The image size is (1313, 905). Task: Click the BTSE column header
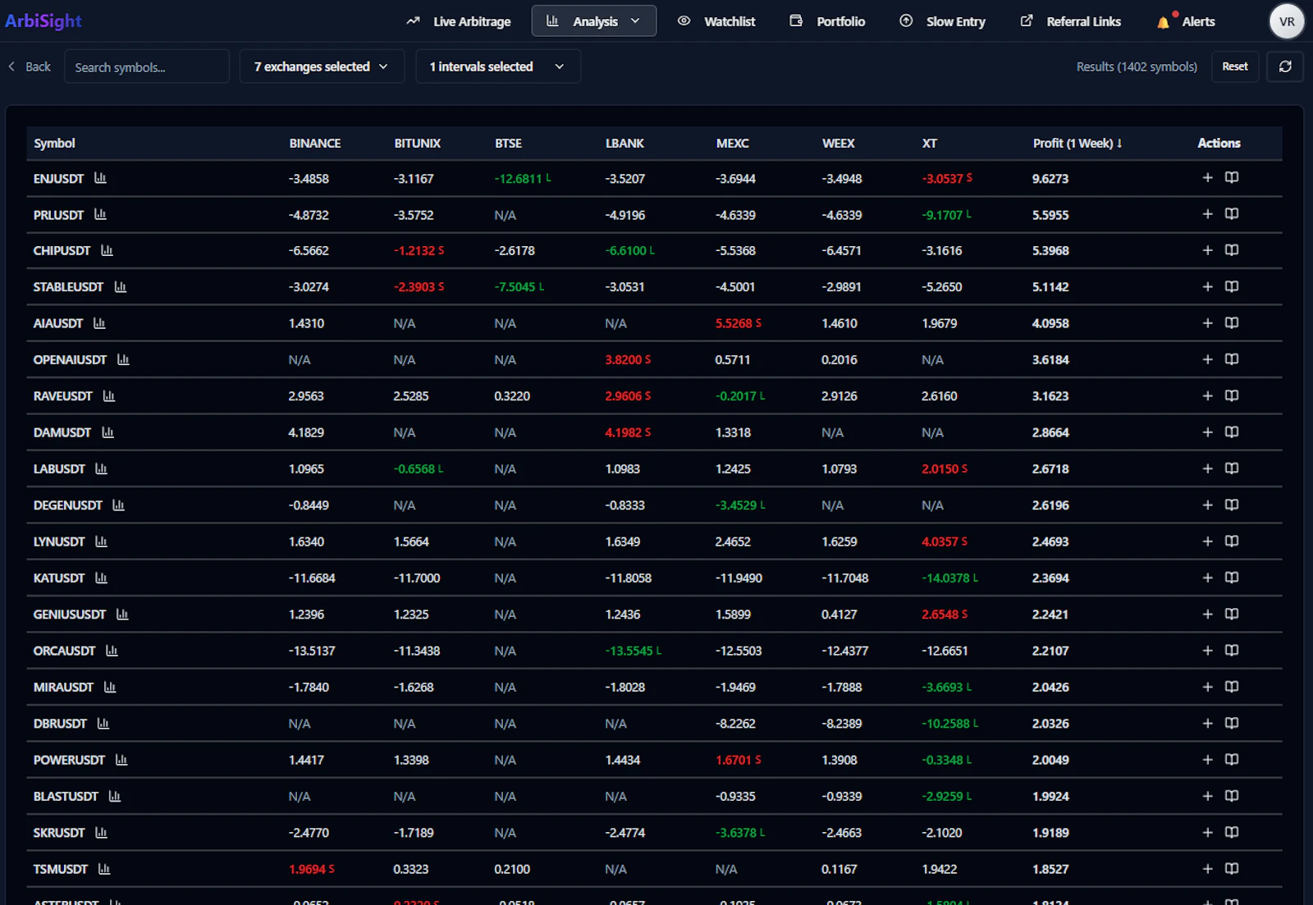[509, 143]
